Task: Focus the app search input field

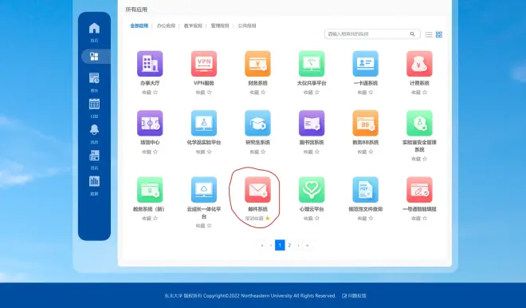Action: click(372, 34)
